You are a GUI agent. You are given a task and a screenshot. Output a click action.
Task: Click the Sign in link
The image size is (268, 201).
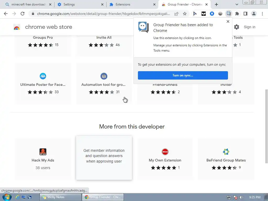[249, 27]
